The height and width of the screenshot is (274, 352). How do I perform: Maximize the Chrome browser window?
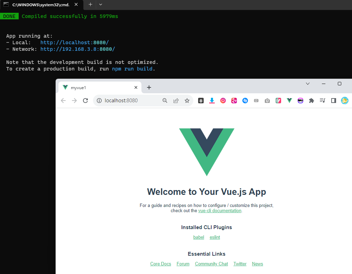point(340,84)
